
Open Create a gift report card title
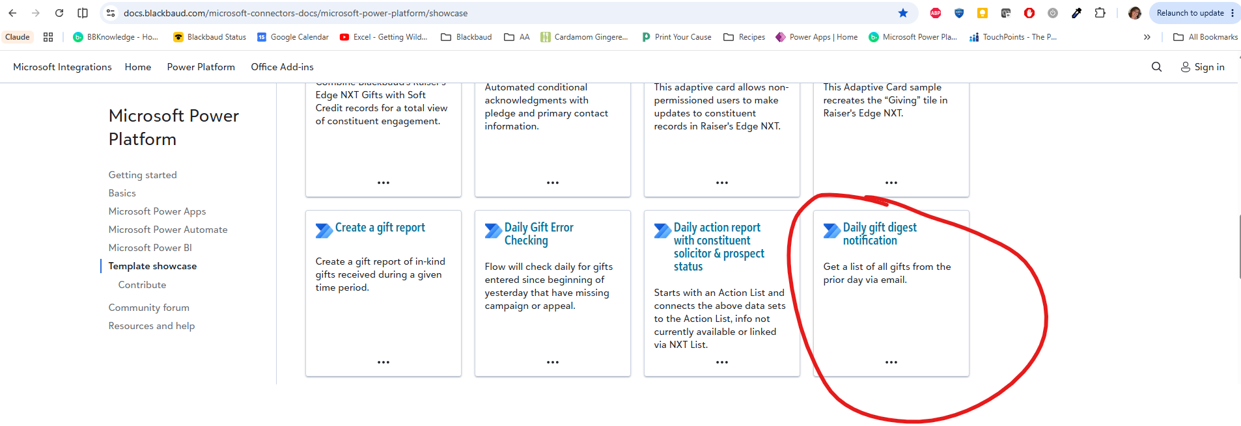[380, 228]
